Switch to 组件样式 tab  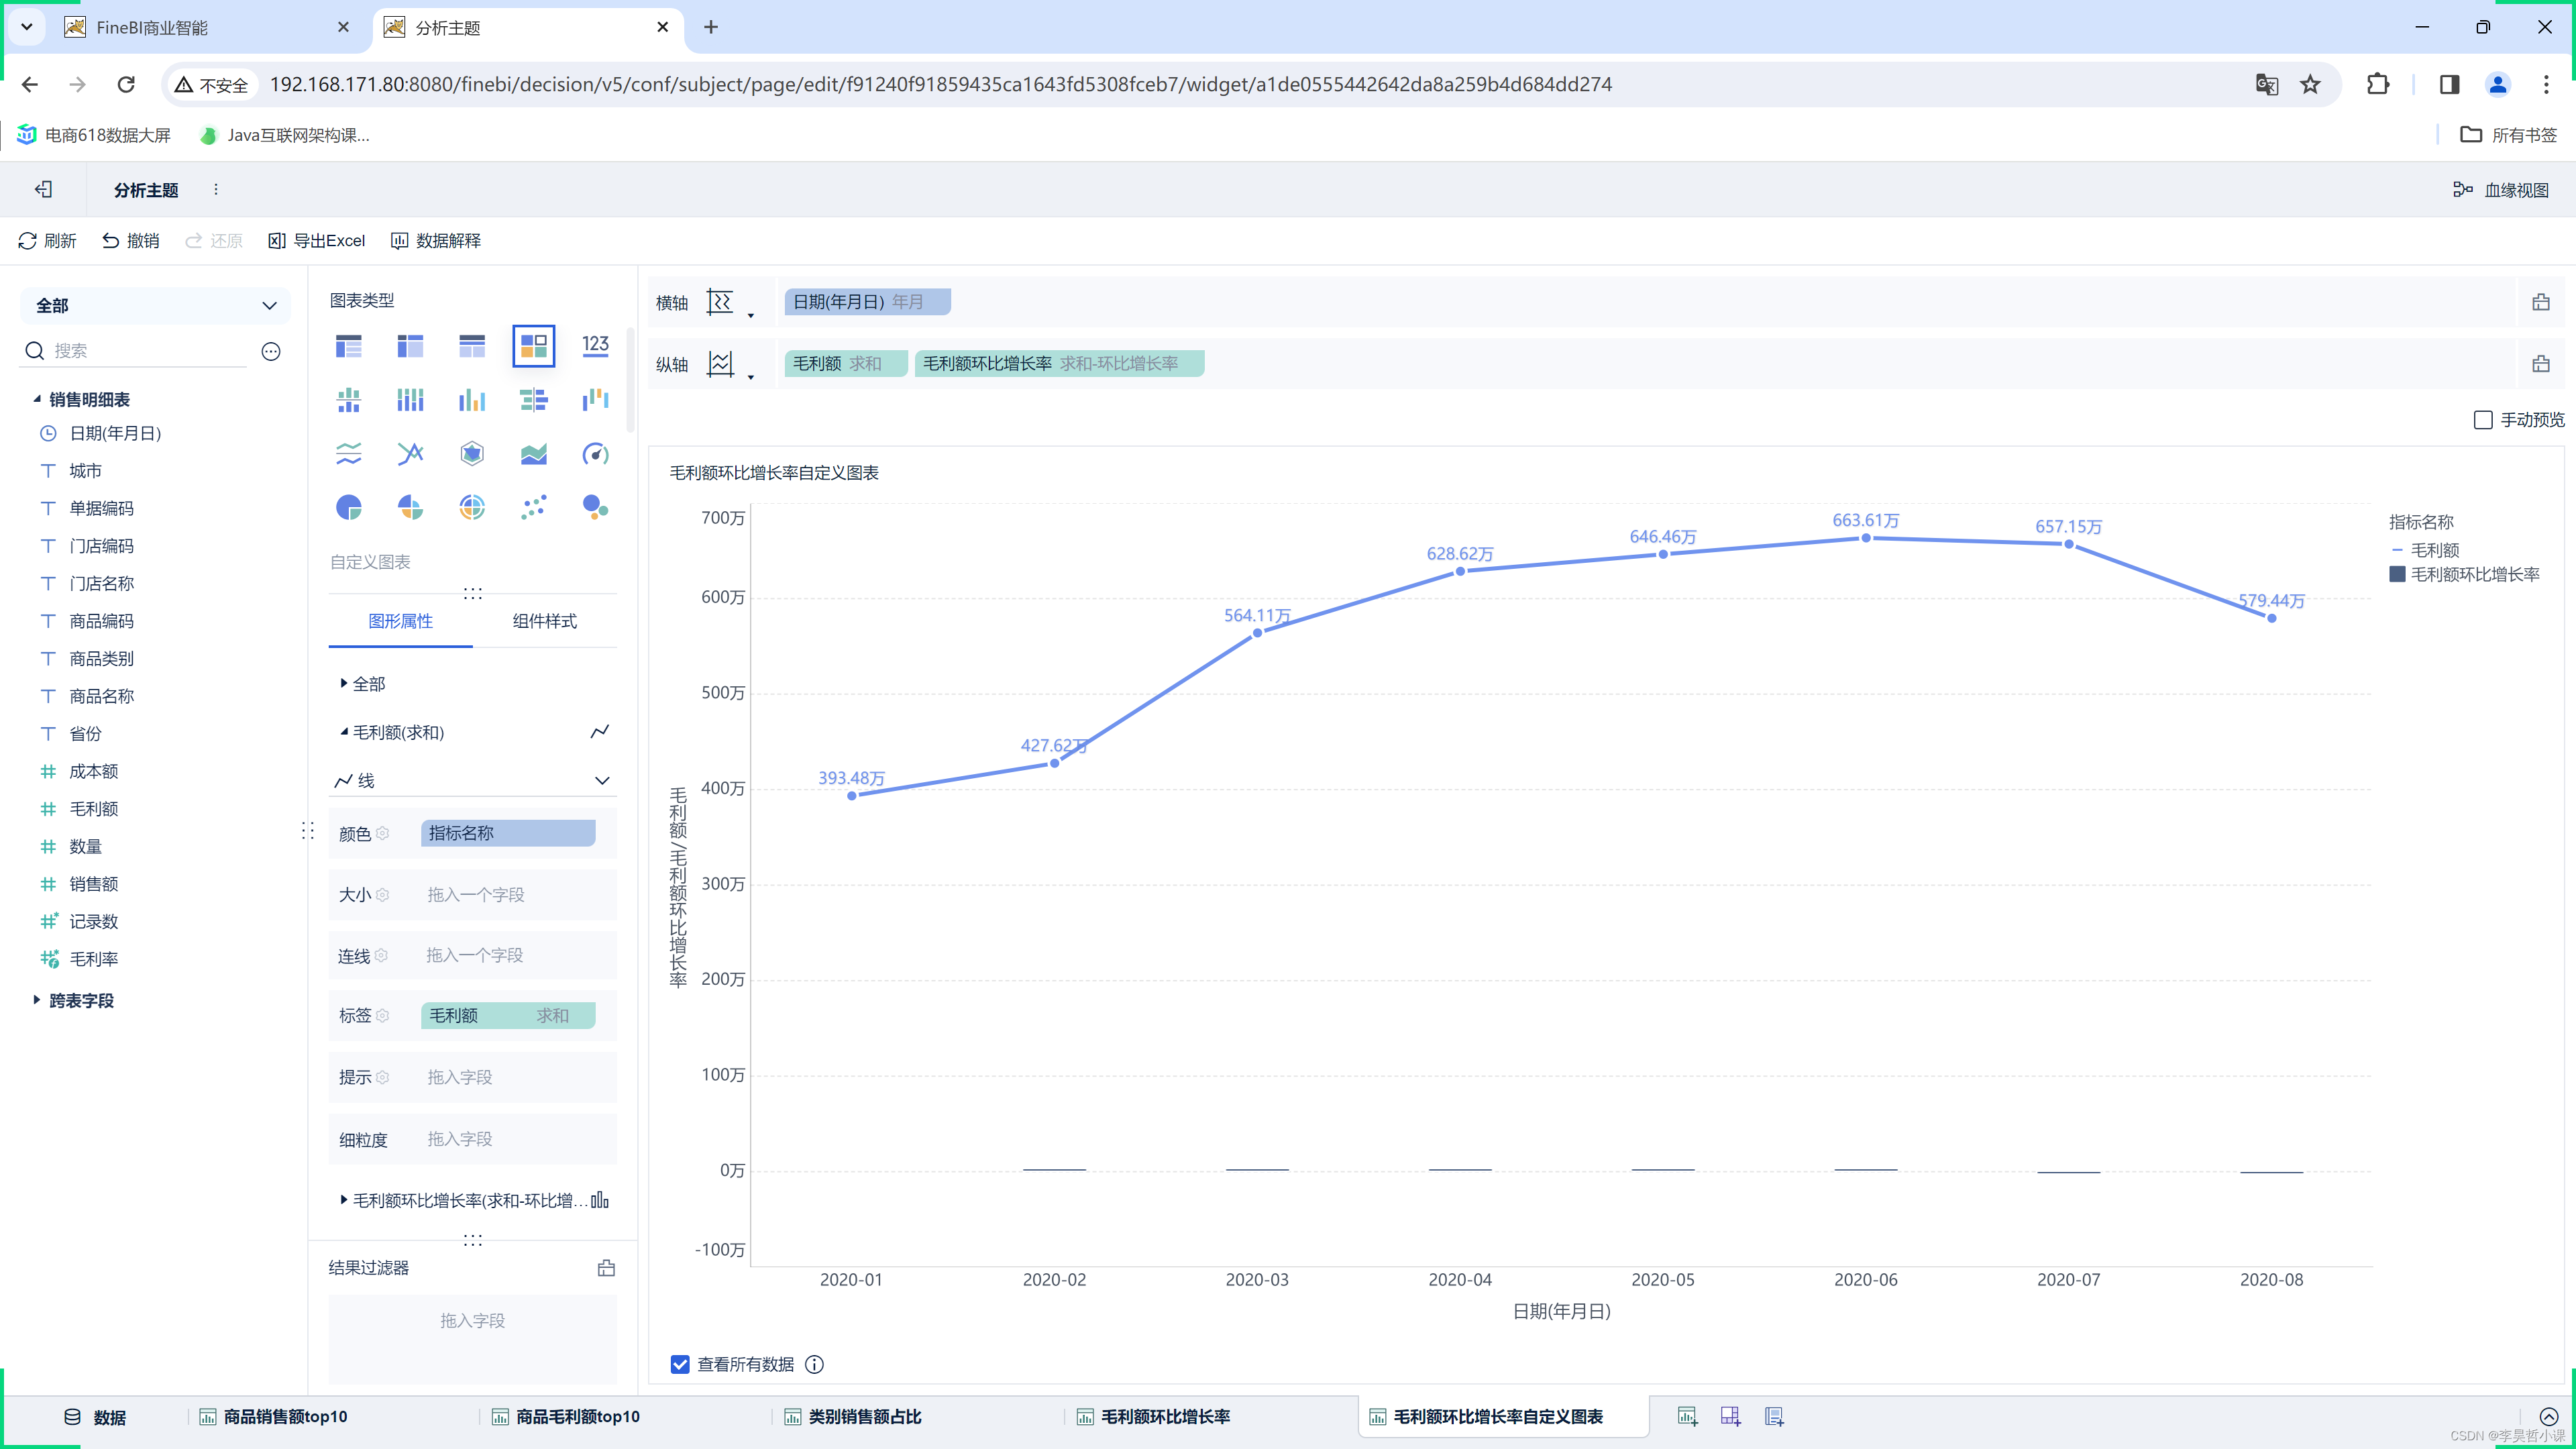(x=545, y=621)
